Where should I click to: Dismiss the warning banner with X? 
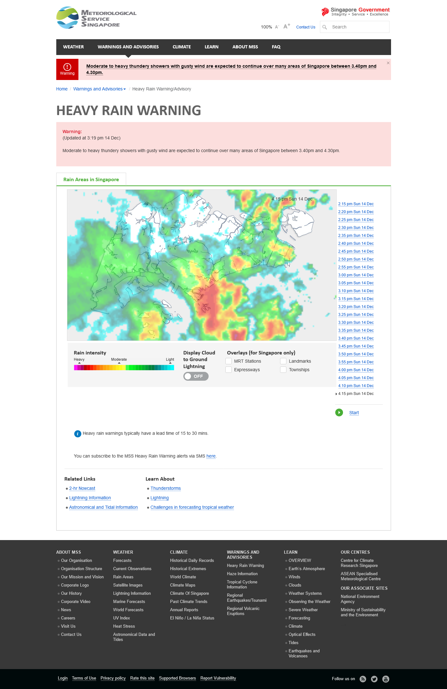pyautogui.click(x=388, y=63)
